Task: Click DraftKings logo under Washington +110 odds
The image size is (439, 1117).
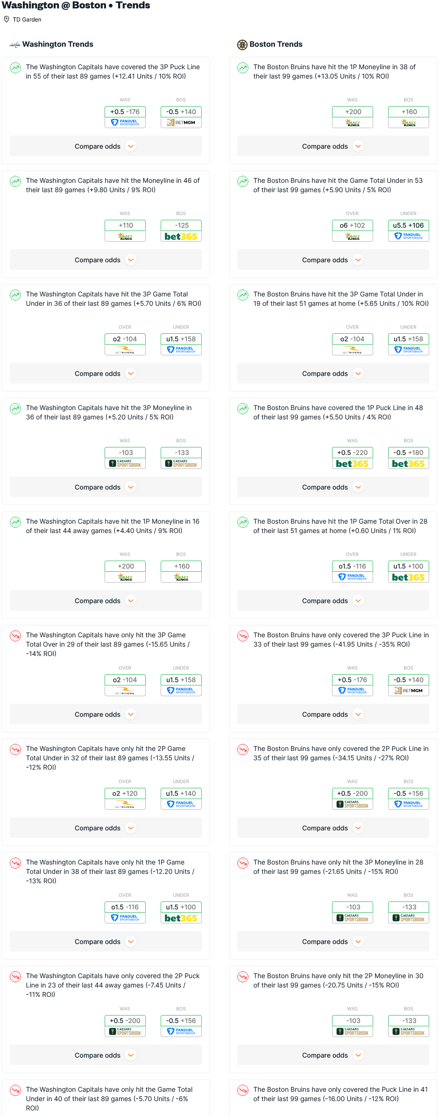Action: [125, 237]
